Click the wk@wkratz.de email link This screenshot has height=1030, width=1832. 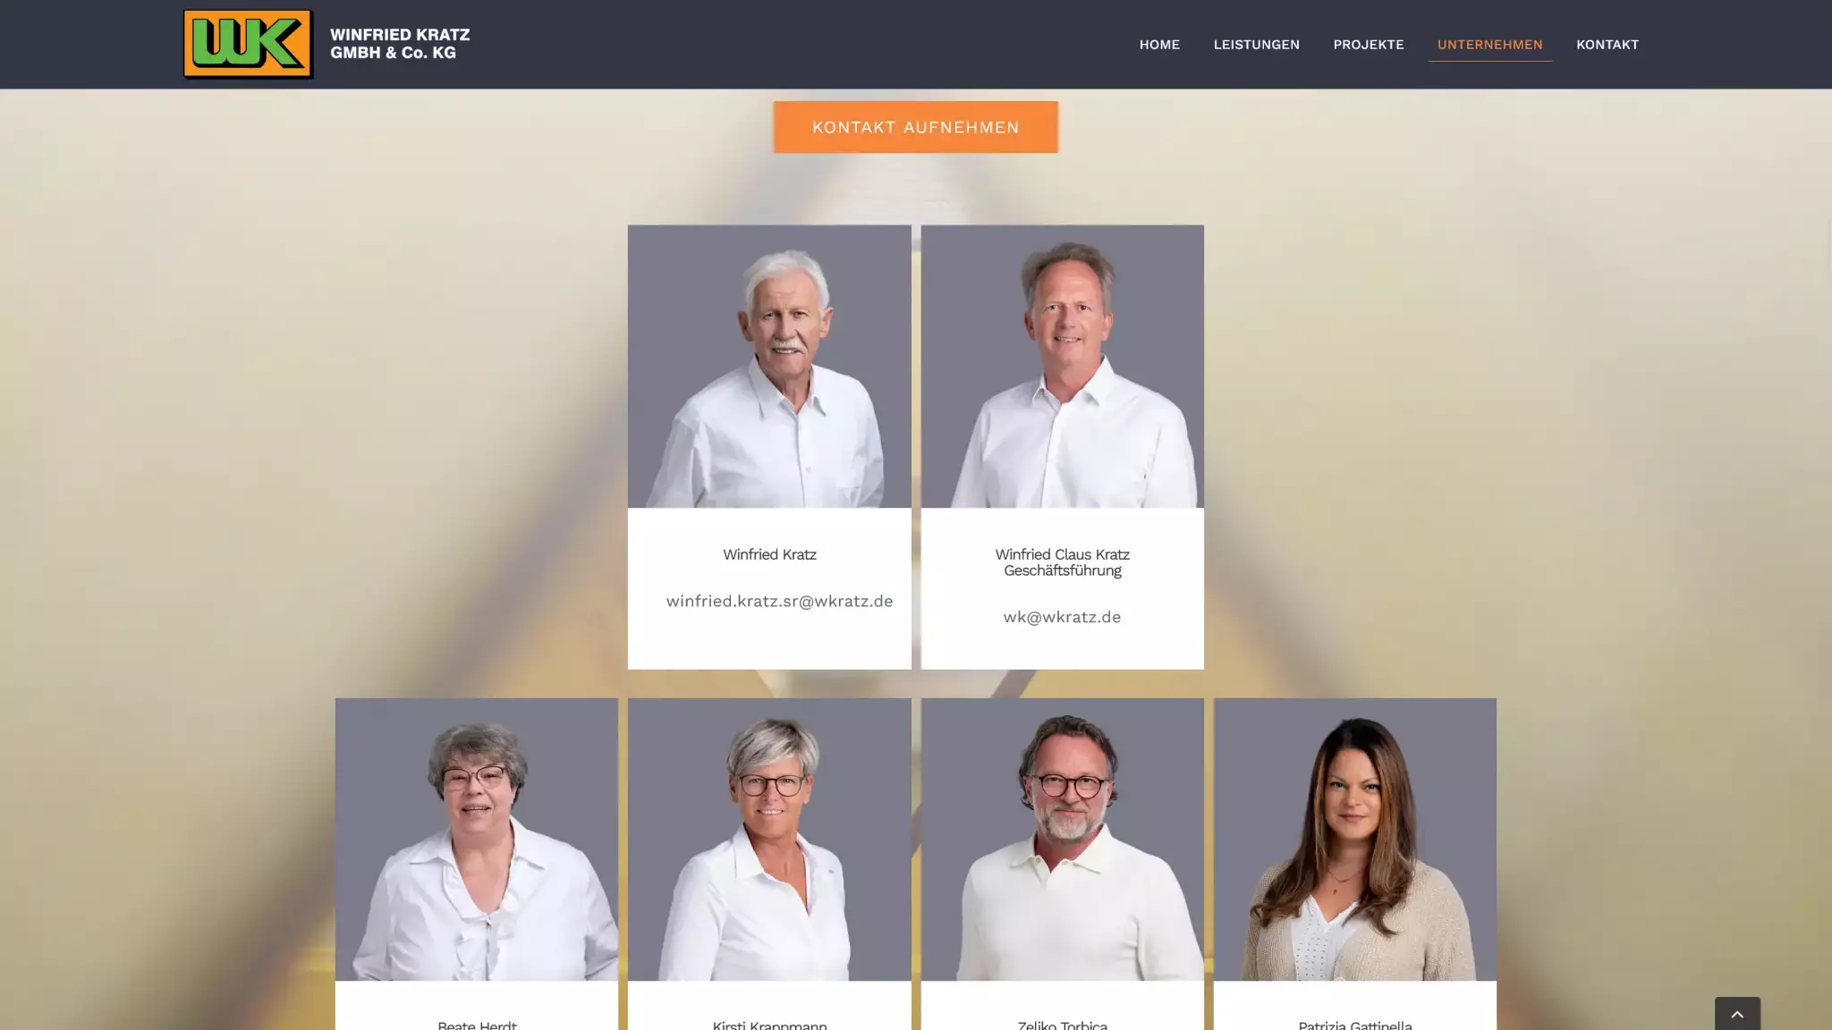(1062, 617)
